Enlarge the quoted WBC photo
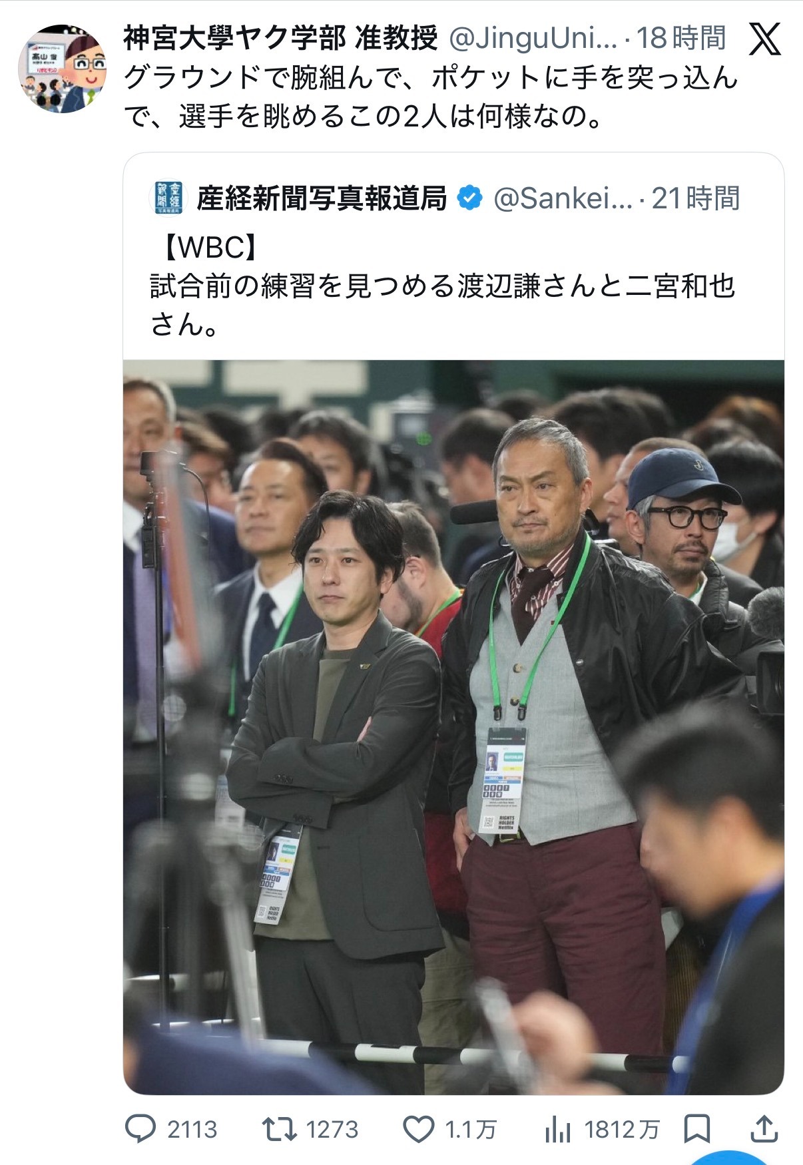 453,727
